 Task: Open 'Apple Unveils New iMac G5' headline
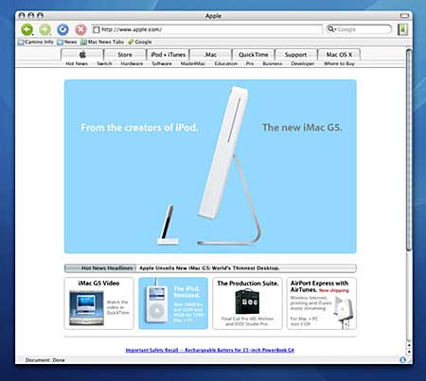[209, 268]
